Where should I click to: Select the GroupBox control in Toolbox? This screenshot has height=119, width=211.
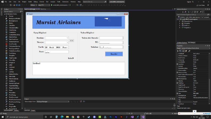tap(12, 55)
